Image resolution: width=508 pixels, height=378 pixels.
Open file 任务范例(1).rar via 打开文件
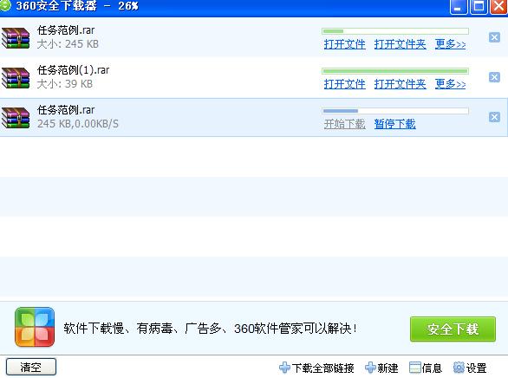click(345, 84)
